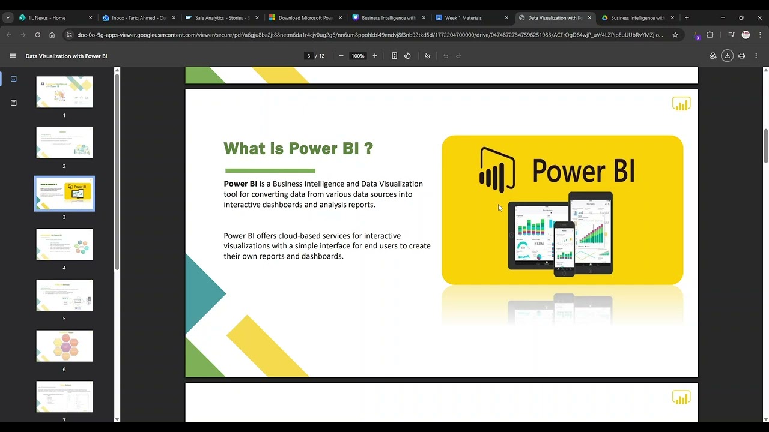Screen dimensions: 769x432
Task: Click the large Power BI banner image
Action: tap(562, 210)
